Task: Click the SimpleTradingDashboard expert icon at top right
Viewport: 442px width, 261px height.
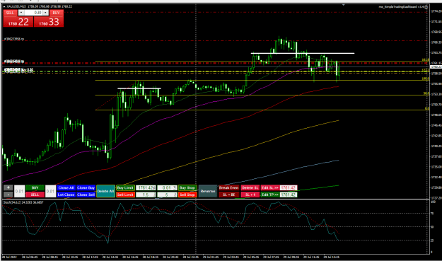Action: pyautogui.click(x=426, y=7)
